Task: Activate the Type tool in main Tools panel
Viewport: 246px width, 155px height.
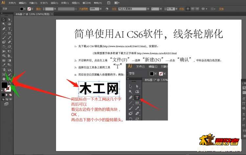Action: coord(9,29)
